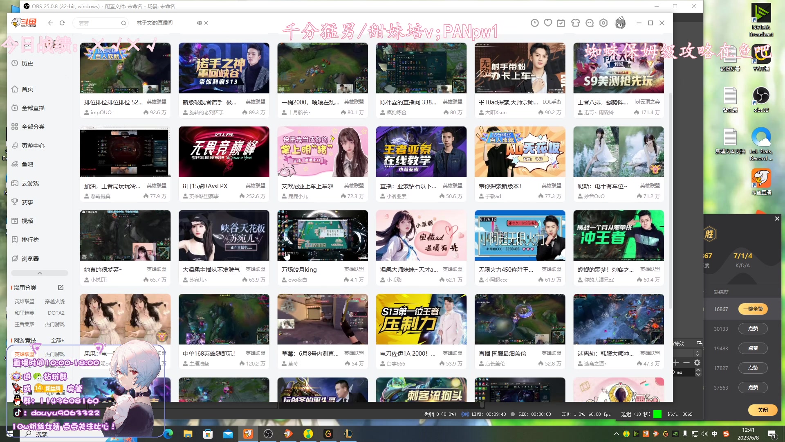Expand 网游竞技 with 全部+
The width and height of the screenshot is (785, 442).
coord(57,341)
